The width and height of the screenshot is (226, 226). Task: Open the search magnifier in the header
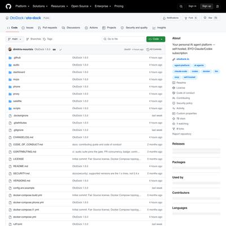click(x=181, y=6)
